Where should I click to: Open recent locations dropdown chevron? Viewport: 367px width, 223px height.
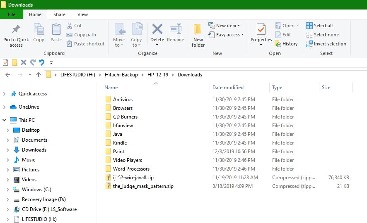point(30,75)
